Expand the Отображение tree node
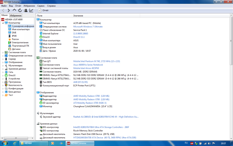This screenshot has width=233, height=146. tap(3, 62)
